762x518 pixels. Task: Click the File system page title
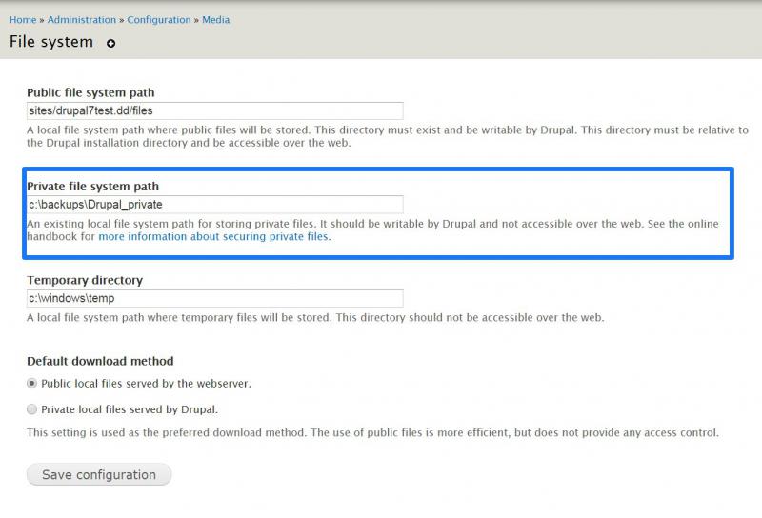51,42
